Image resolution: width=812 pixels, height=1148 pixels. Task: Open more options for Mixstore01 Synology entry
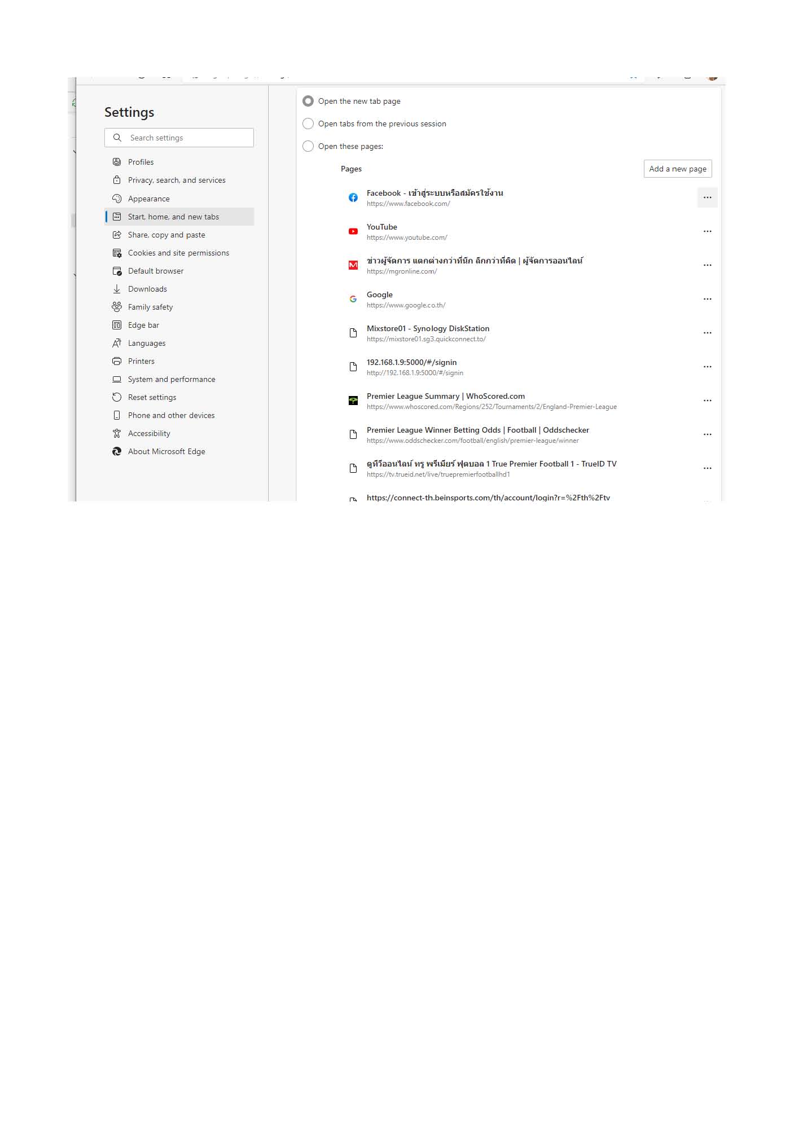707,333
